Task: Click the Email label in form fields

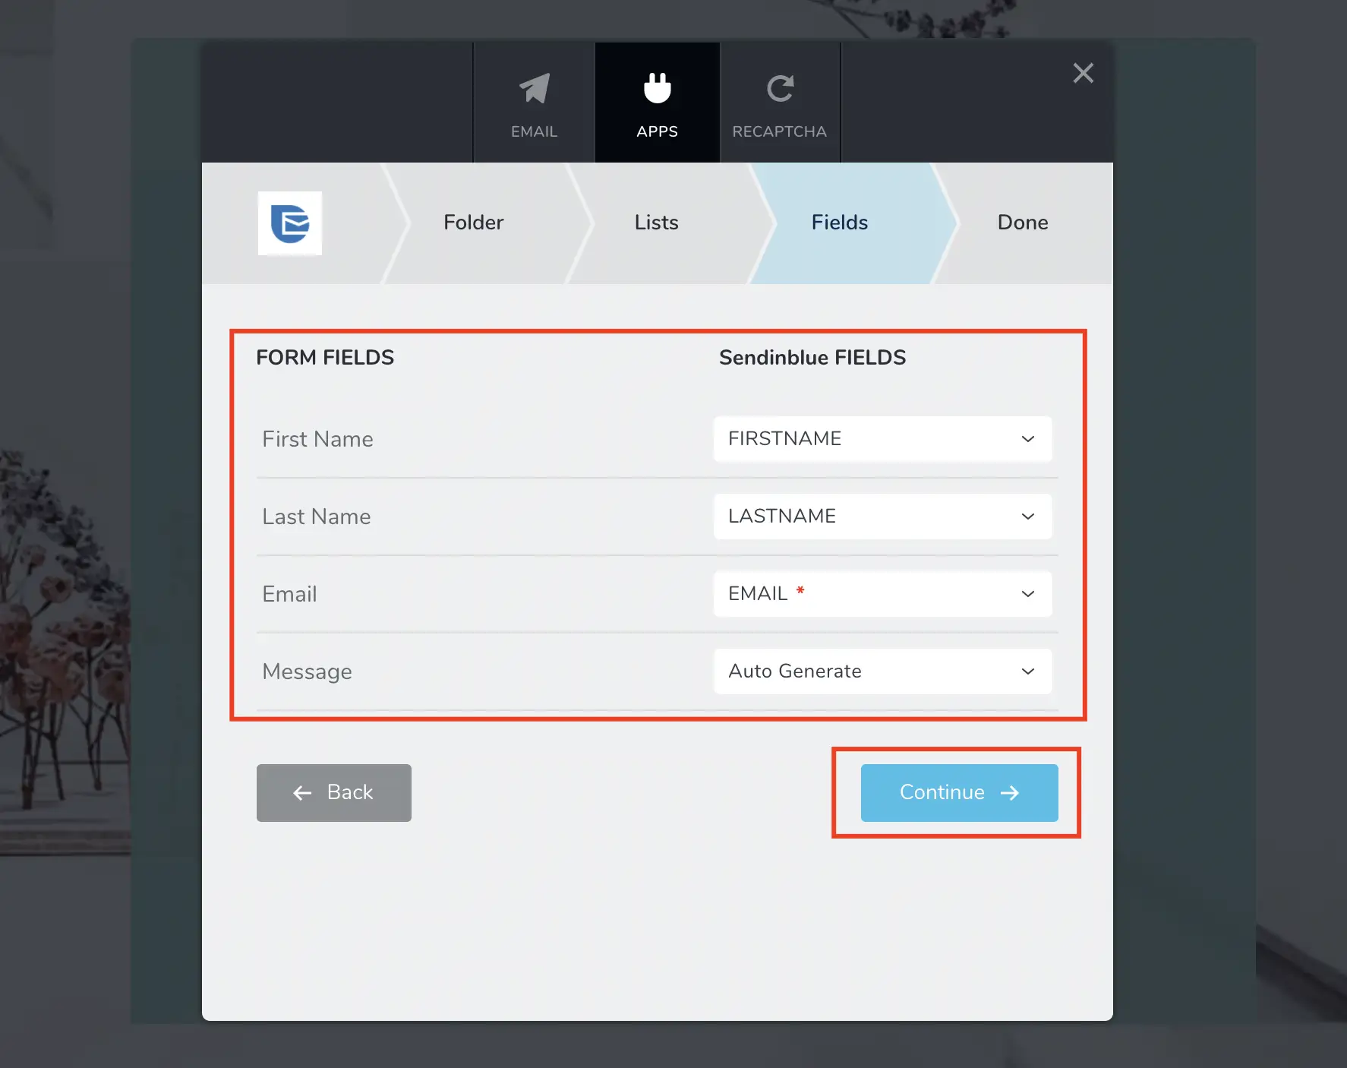Action: (x=289, y=594)
